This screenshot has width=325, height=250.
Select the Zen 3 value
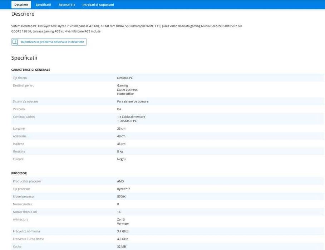click(x=121, y=220)
